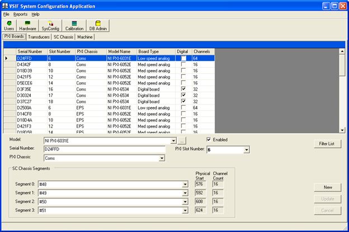349x232 pixels.
Task: Open the SysConfig toolbar icon
Action: point(50,26)
